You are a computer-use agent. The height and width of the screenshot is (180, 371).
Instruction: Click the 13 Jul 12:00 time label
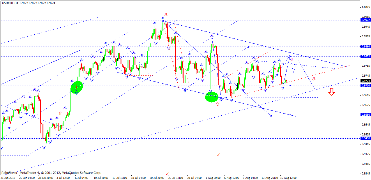pos(120,178)
